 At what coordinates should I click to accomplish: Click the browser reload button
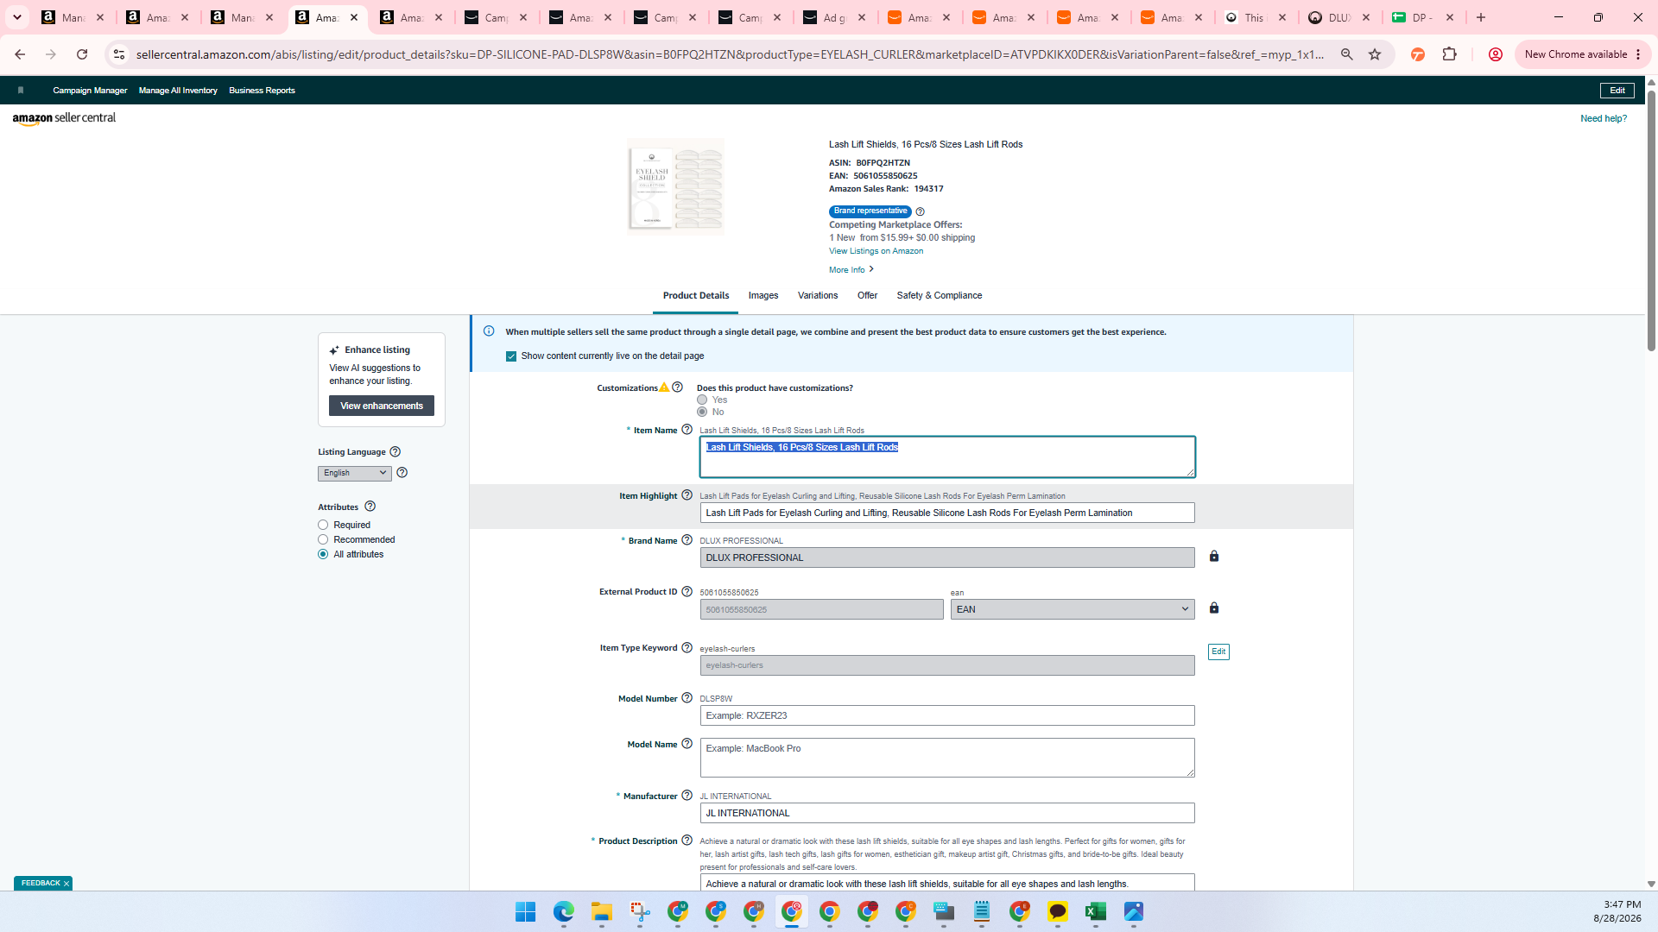tap(82, 54)
